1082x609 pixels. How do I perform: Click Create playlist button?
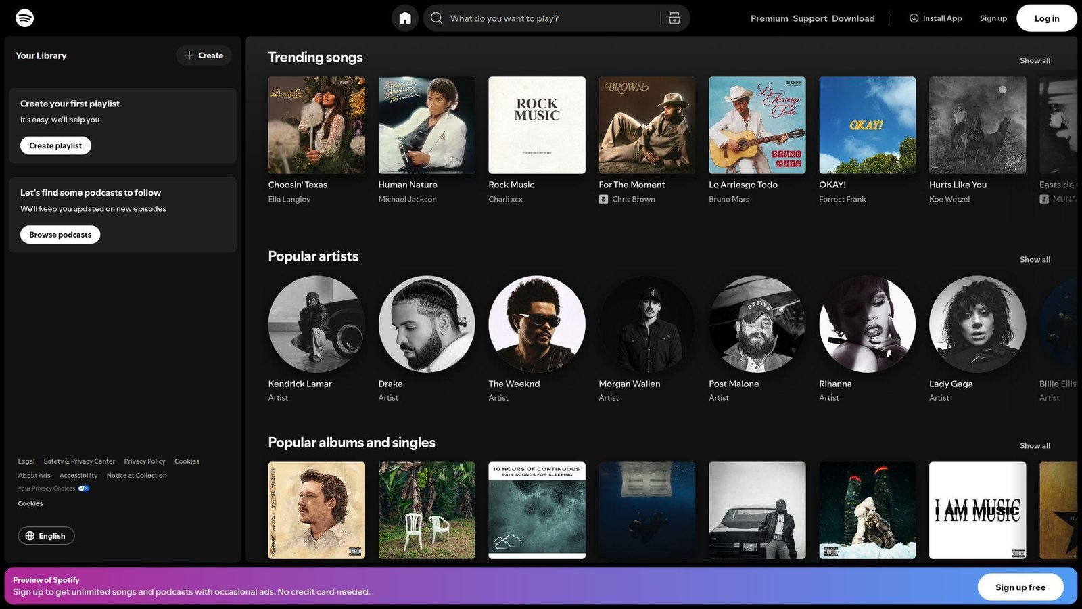(55, 145)
